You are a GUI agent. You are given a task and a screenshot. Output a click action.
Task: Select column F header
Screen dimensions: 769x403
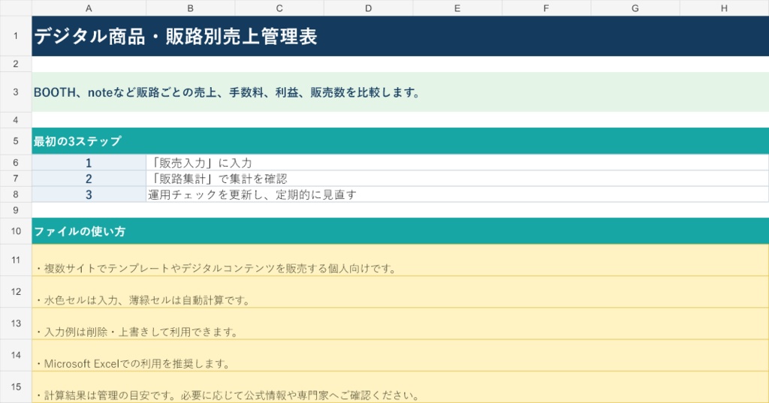pyautogui.click(x=547, y=8)
